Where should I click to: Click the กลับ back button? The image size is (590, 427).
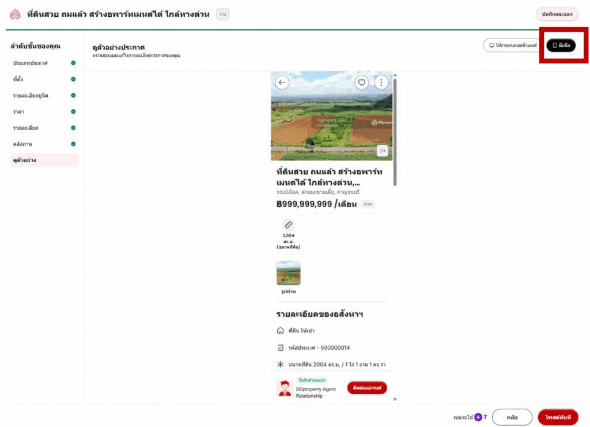pos(512,417)
